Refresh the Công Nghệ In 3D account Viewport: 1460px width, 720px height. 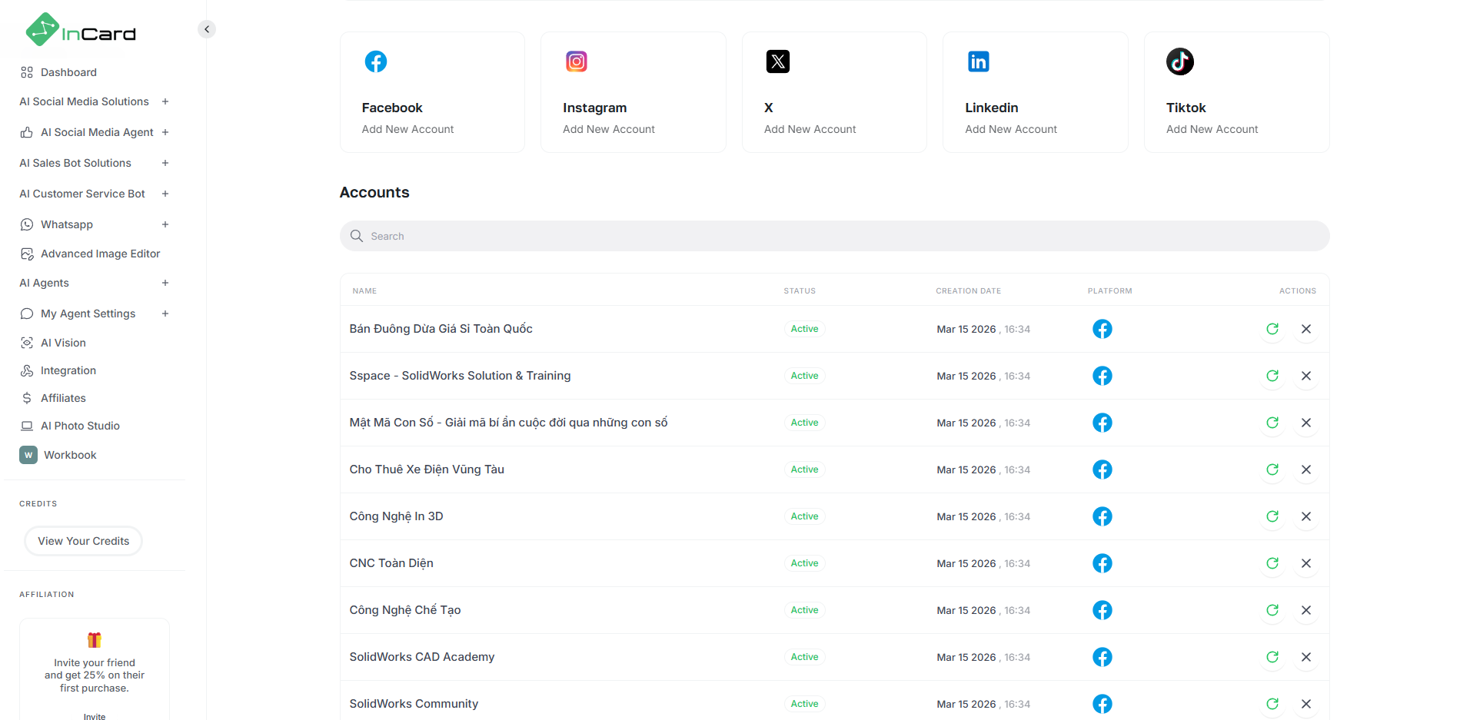tap(1272, 516)
